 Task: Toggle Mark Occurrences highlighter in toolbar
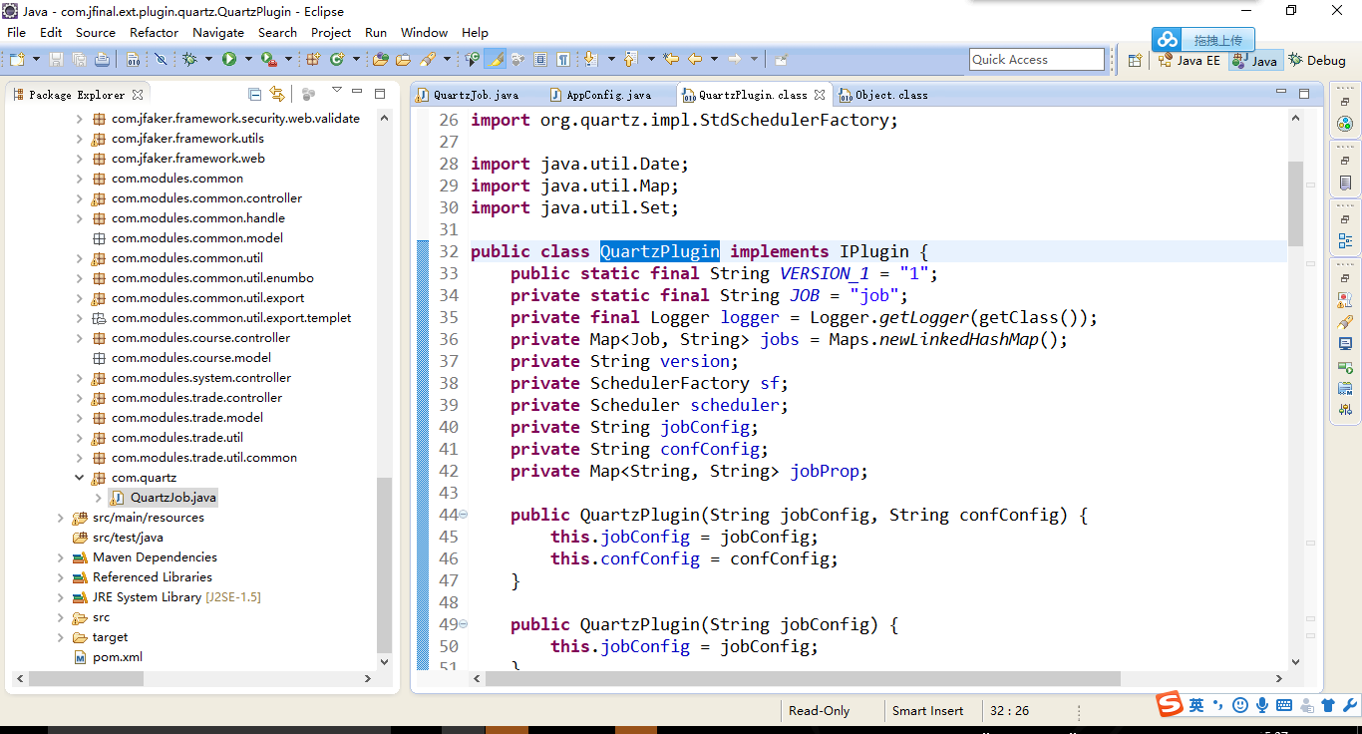click(496, 60)
